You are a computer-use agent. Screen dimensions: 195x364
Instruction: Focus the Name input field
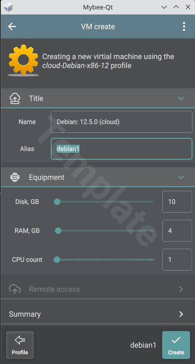[121, 122]
